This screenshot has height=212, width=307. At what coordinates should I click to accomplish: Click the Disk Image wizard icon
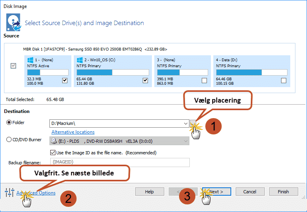pyautogui.click(x=13, y=22)
